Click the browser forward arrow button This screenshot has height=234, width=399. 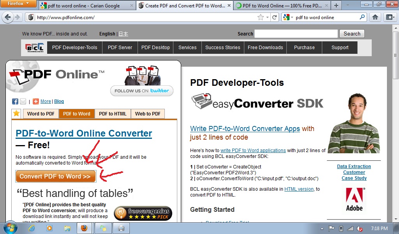point(18,17)
